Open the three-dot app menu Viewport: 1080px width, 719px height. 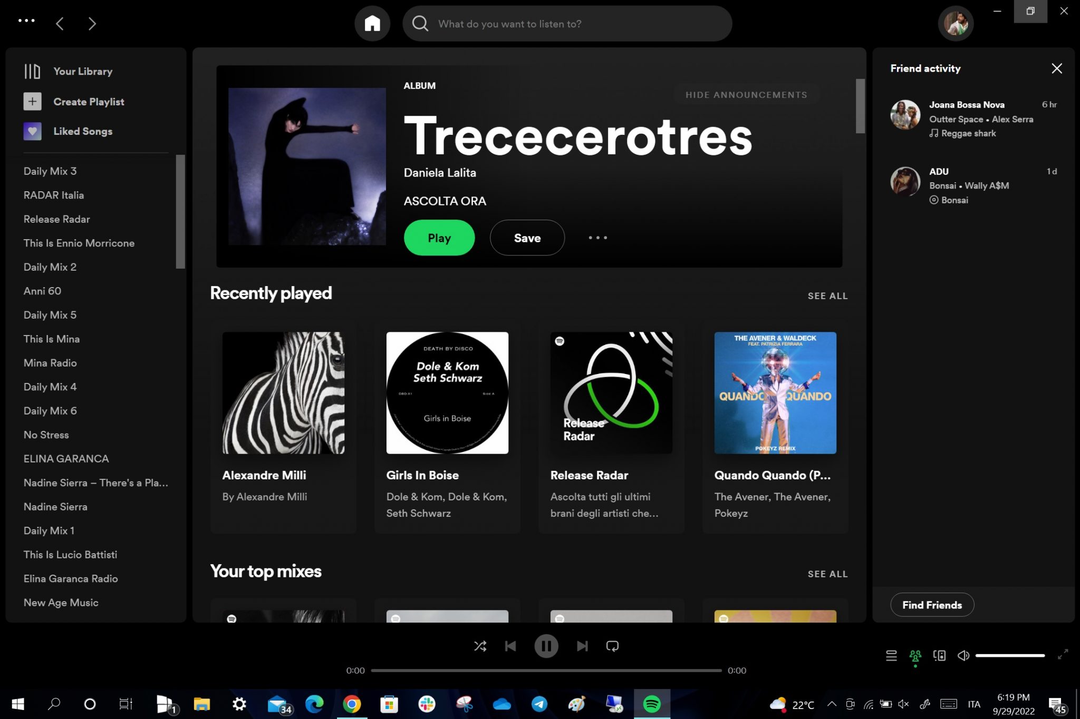[26, 21]
